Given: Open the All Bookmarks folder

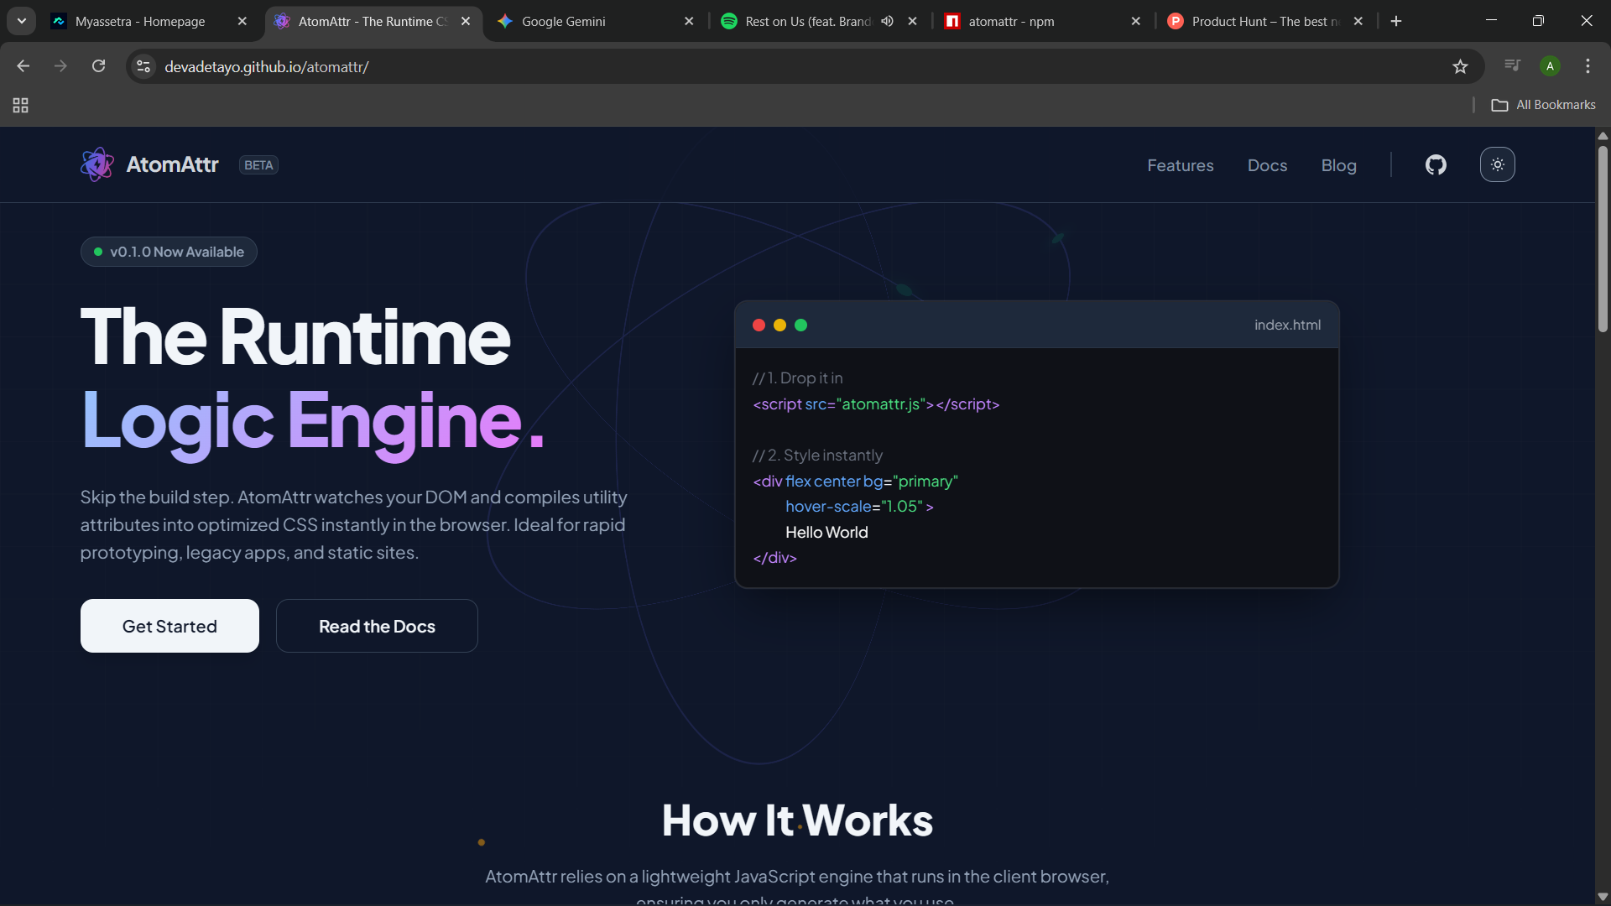Looking at the screenshot, I should (x=1544, y=104).
